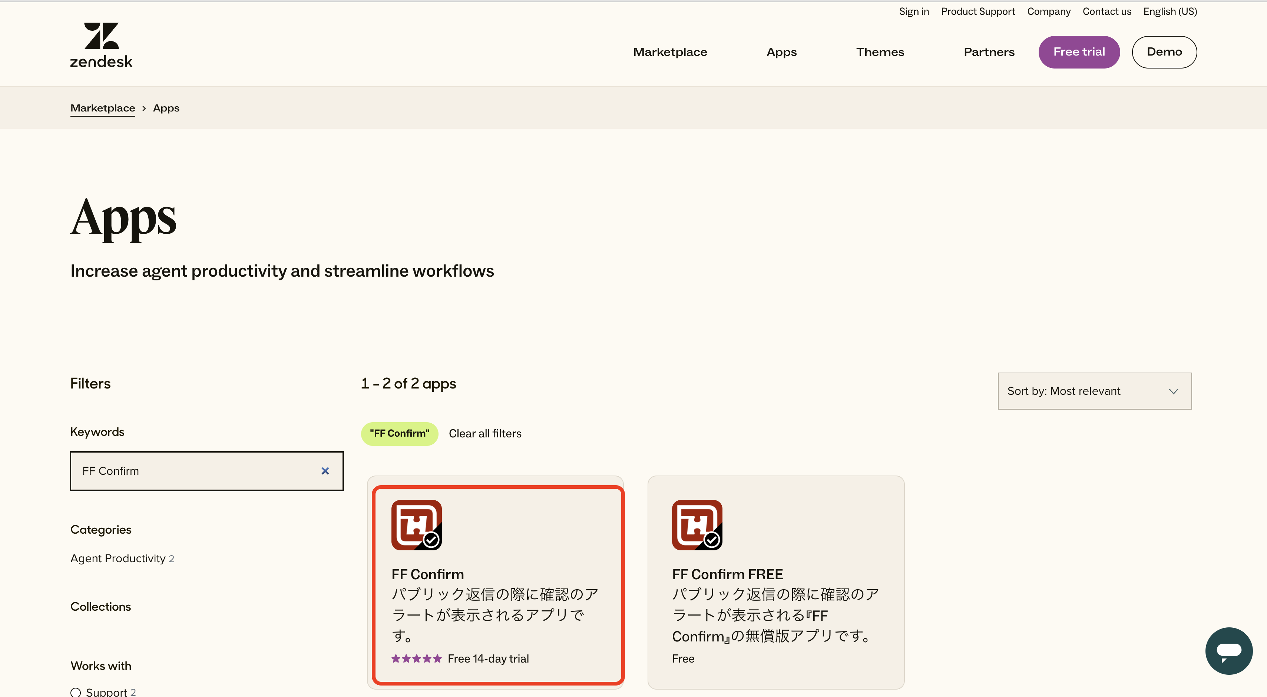Click the FF Confirm app icon
This screenshot has height=697, width=1267.
pos(417,525)
